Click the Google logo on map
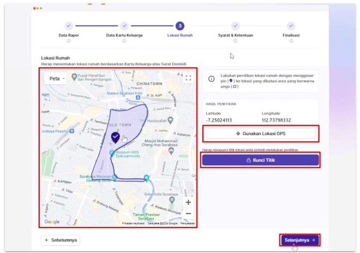Image resolution: width=360 pixels, height=253 pixels. 52,222
